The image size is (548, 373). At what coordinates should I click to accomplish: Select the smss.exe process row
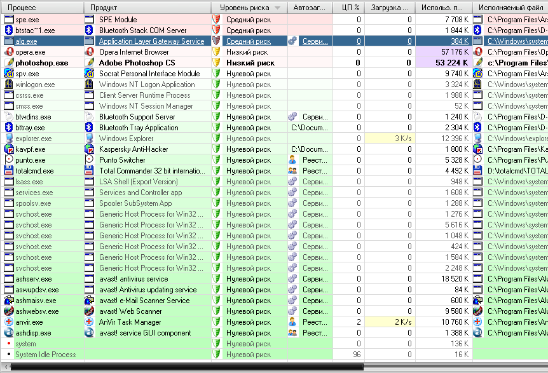[x=274, y=106]
